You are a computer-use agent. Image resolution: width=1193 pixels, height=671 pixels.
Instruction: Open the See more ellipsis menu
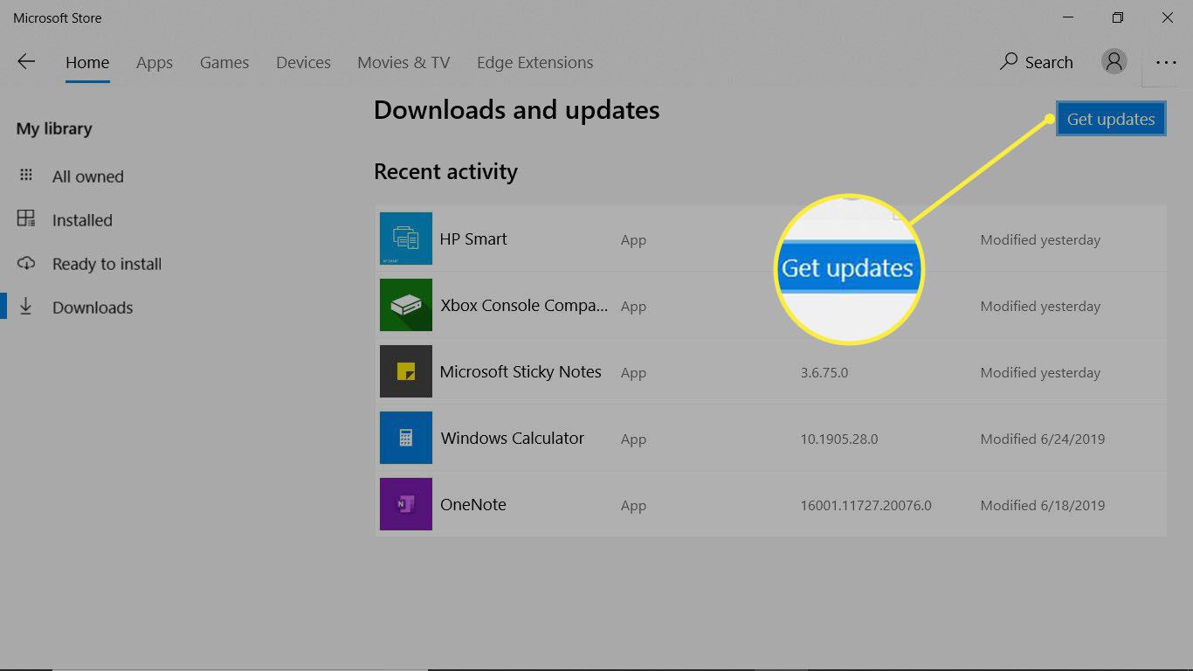pyautogui.click(x=1166, y=63)
